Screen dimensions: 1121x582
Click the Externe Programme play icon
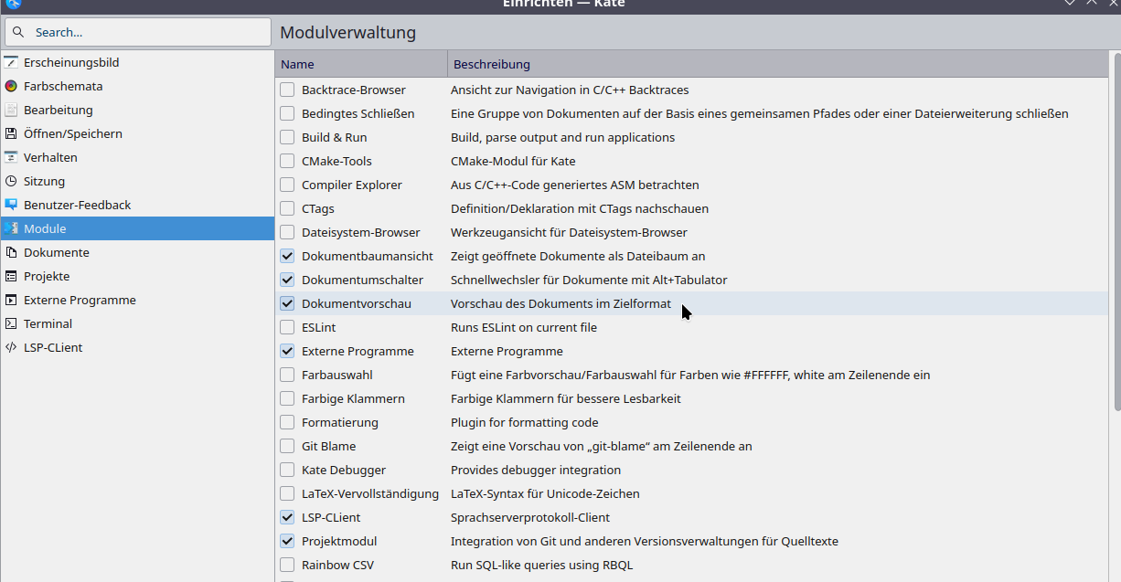point(11,300)
